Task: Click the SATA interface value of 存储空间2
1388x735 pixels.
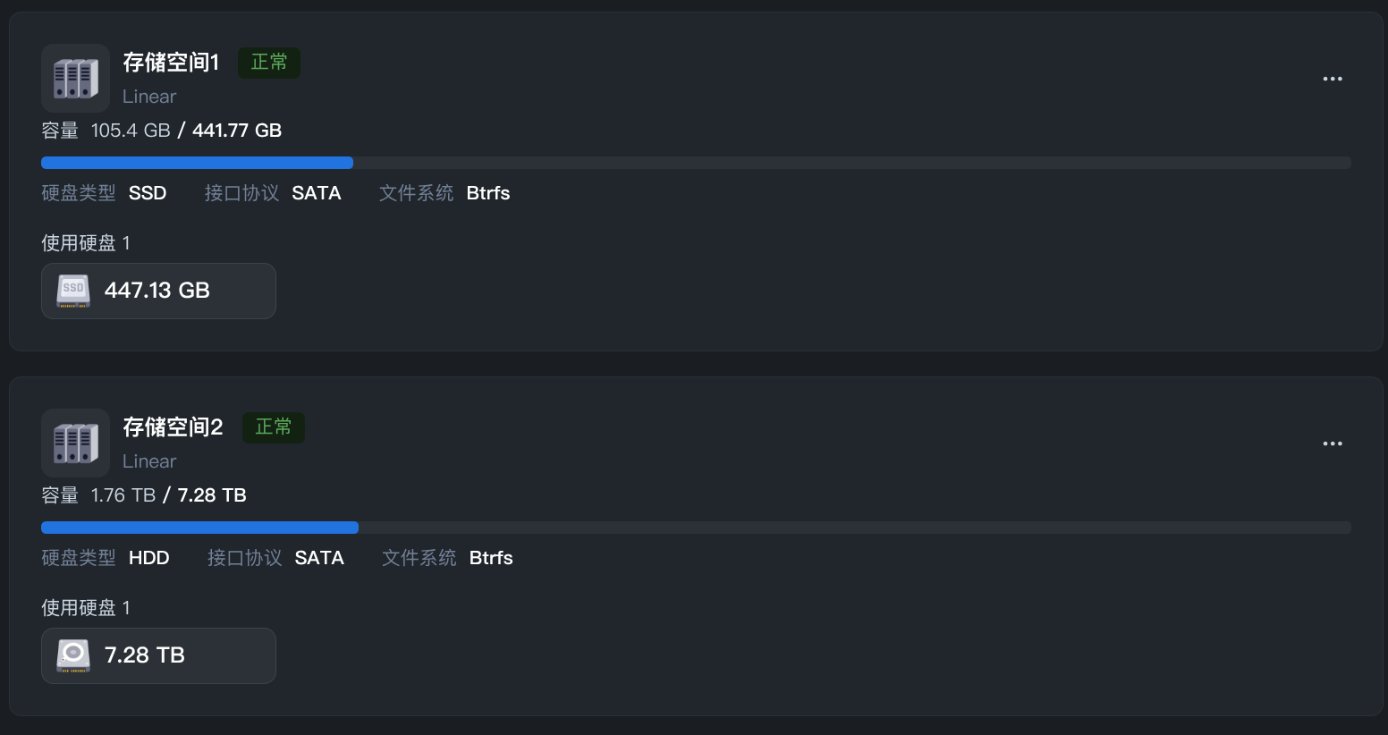Action: (319, 558)
